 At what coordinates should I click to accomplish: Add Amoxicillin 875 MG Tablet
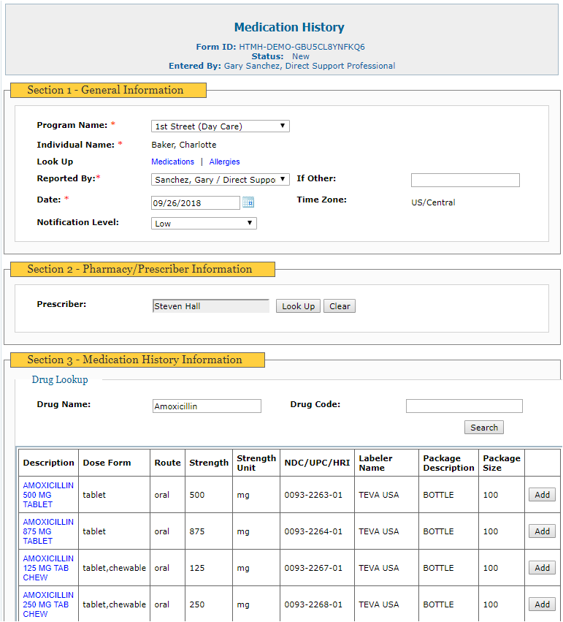pyautogui.click(x=542, y=531)
